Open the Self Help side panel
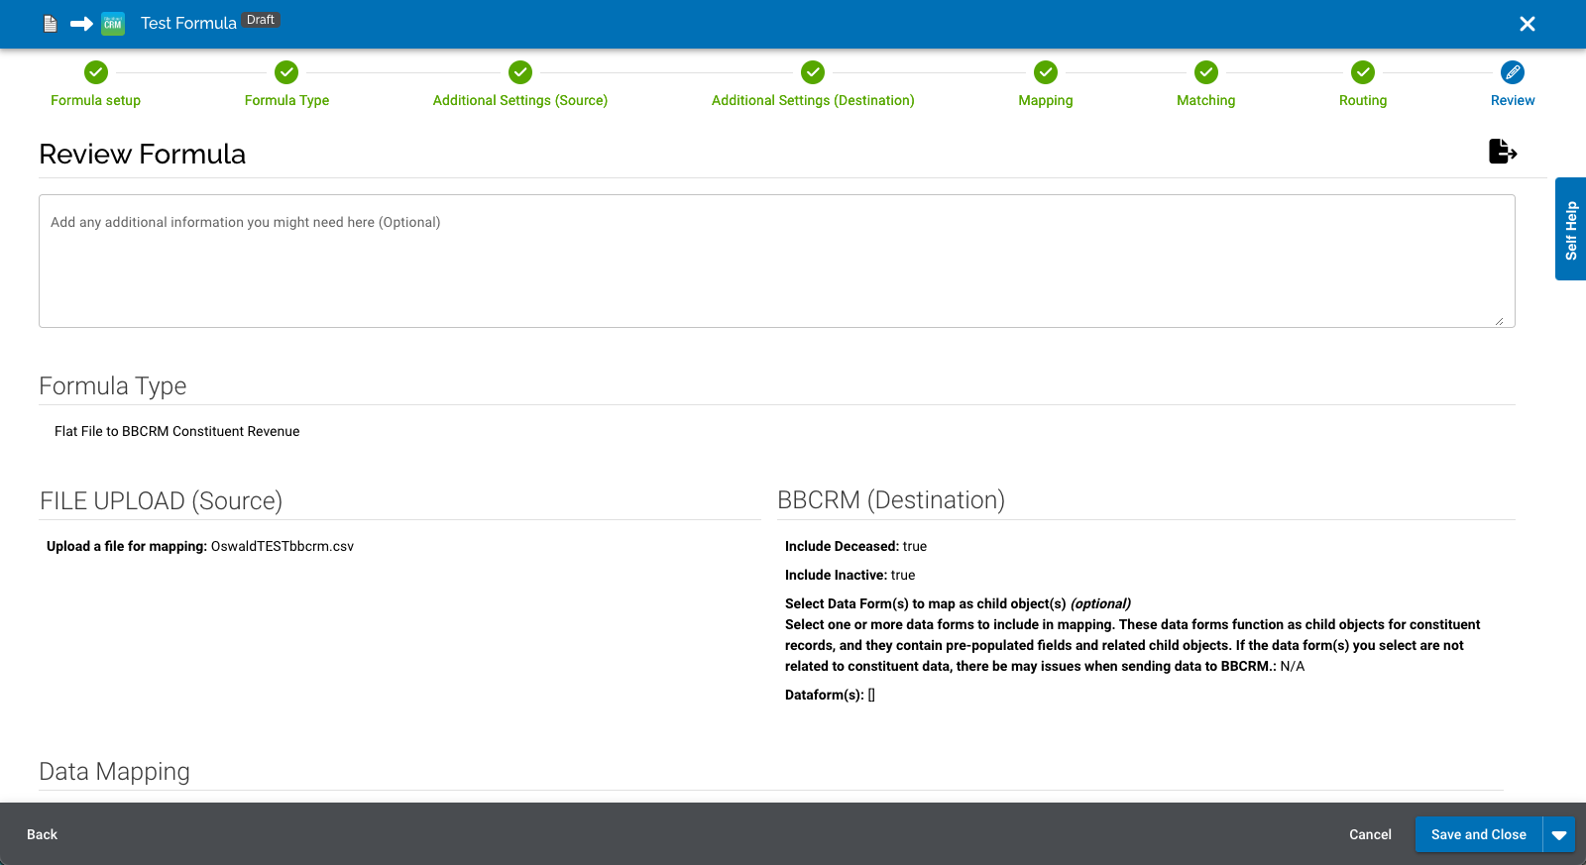The image size is (1586, 865). [x=1570, y=230]
